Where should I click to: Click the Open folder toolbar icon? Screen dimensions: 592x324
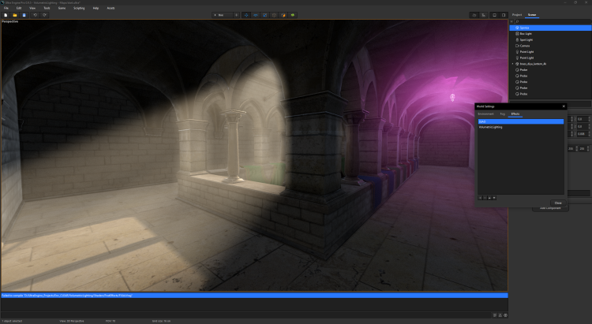click(x=15, y=15)
